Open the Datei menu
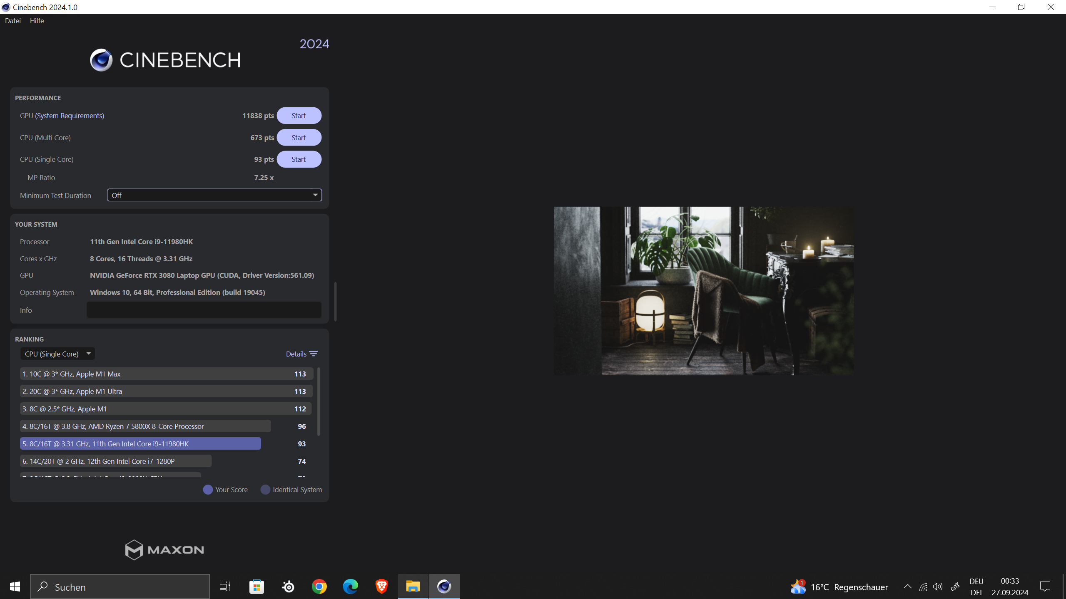Screen dimensions: 1066x599 tap(13, 21)
